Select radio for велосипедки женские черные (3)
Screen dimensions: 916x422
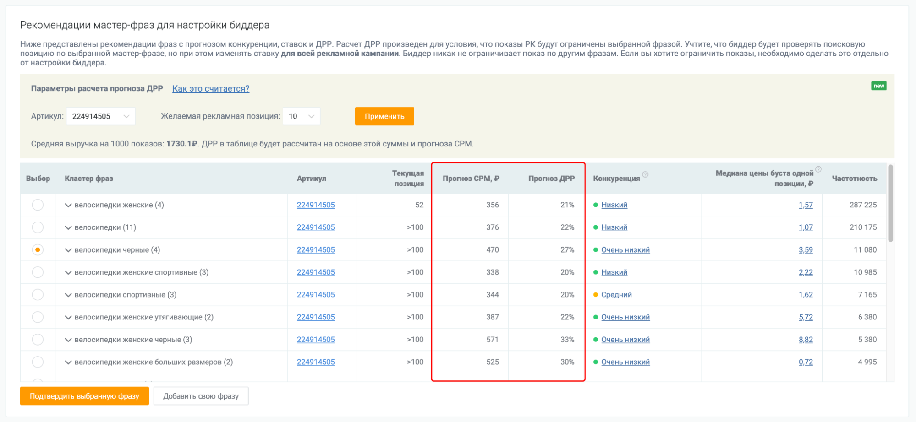click(38, 340)
